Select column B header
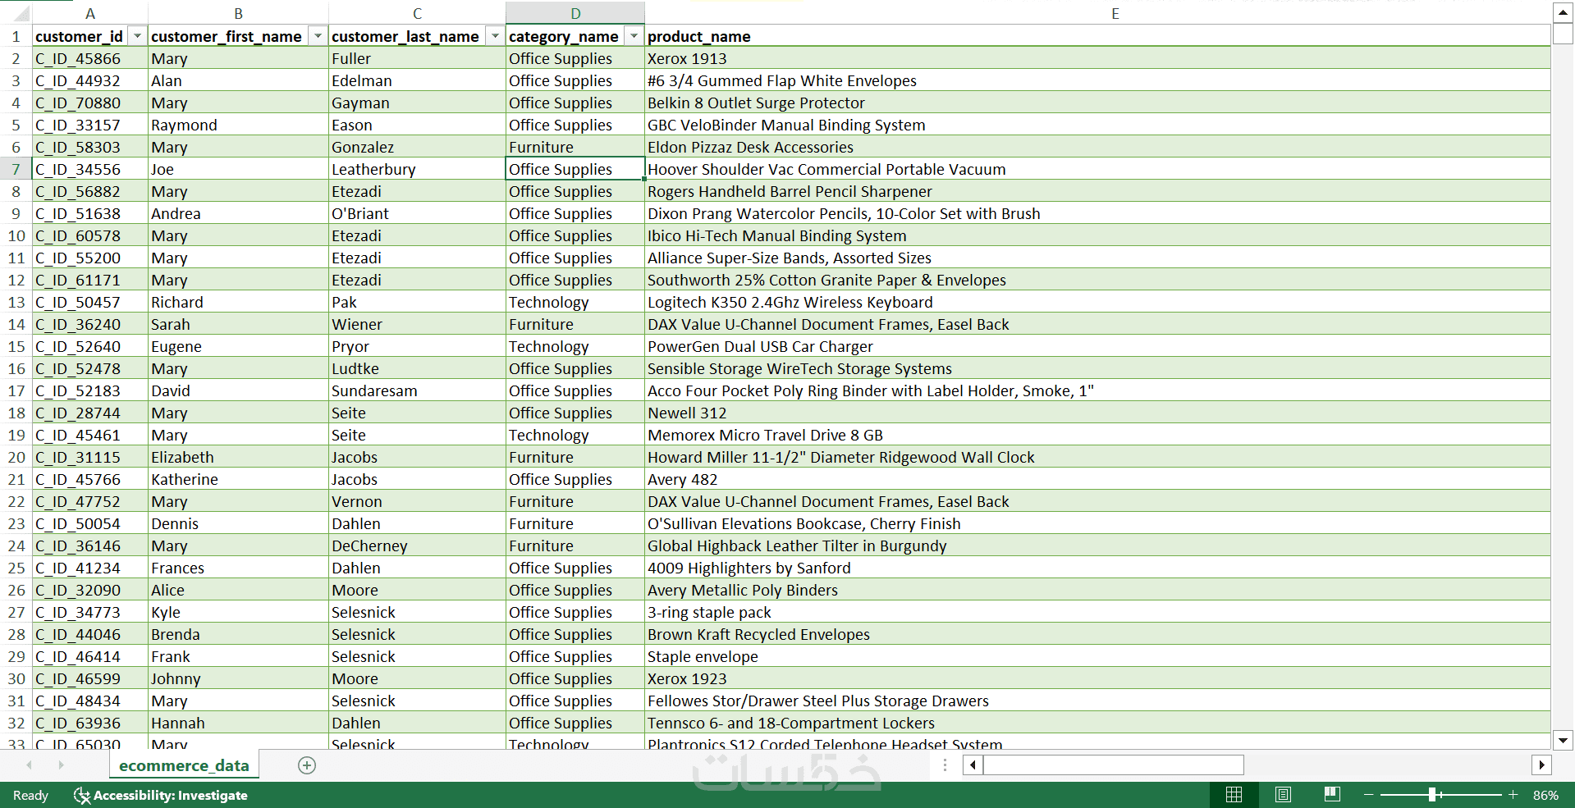 pos(238,13)
